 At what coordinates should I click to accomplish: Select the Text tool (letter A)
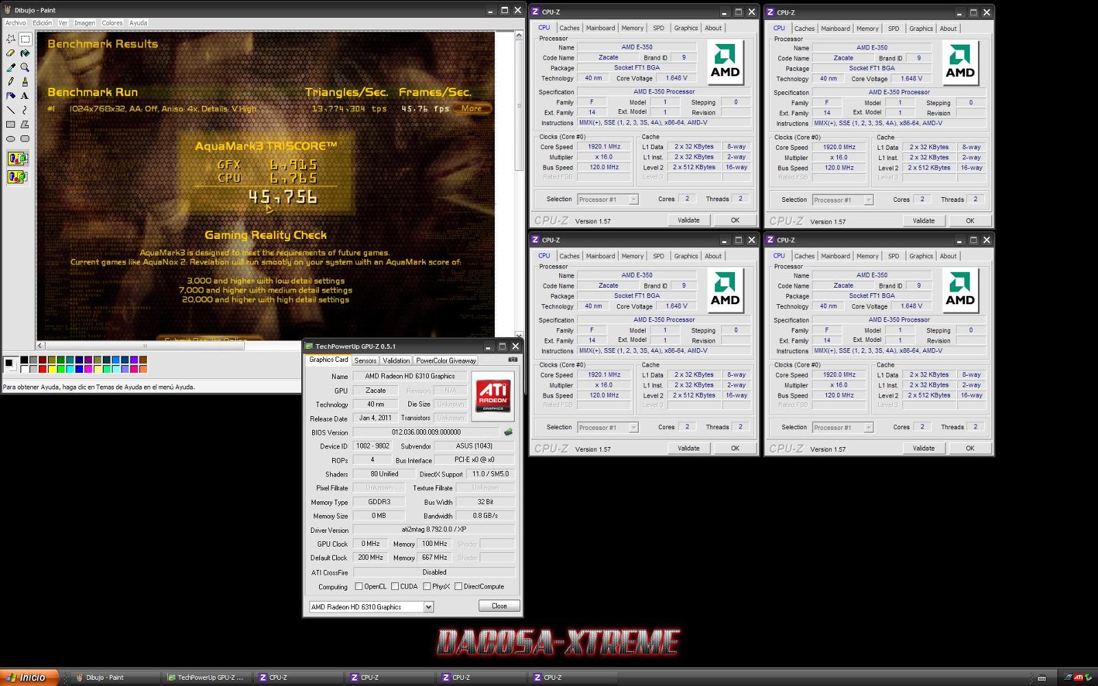pyautogui.click(x=25, y=95)
